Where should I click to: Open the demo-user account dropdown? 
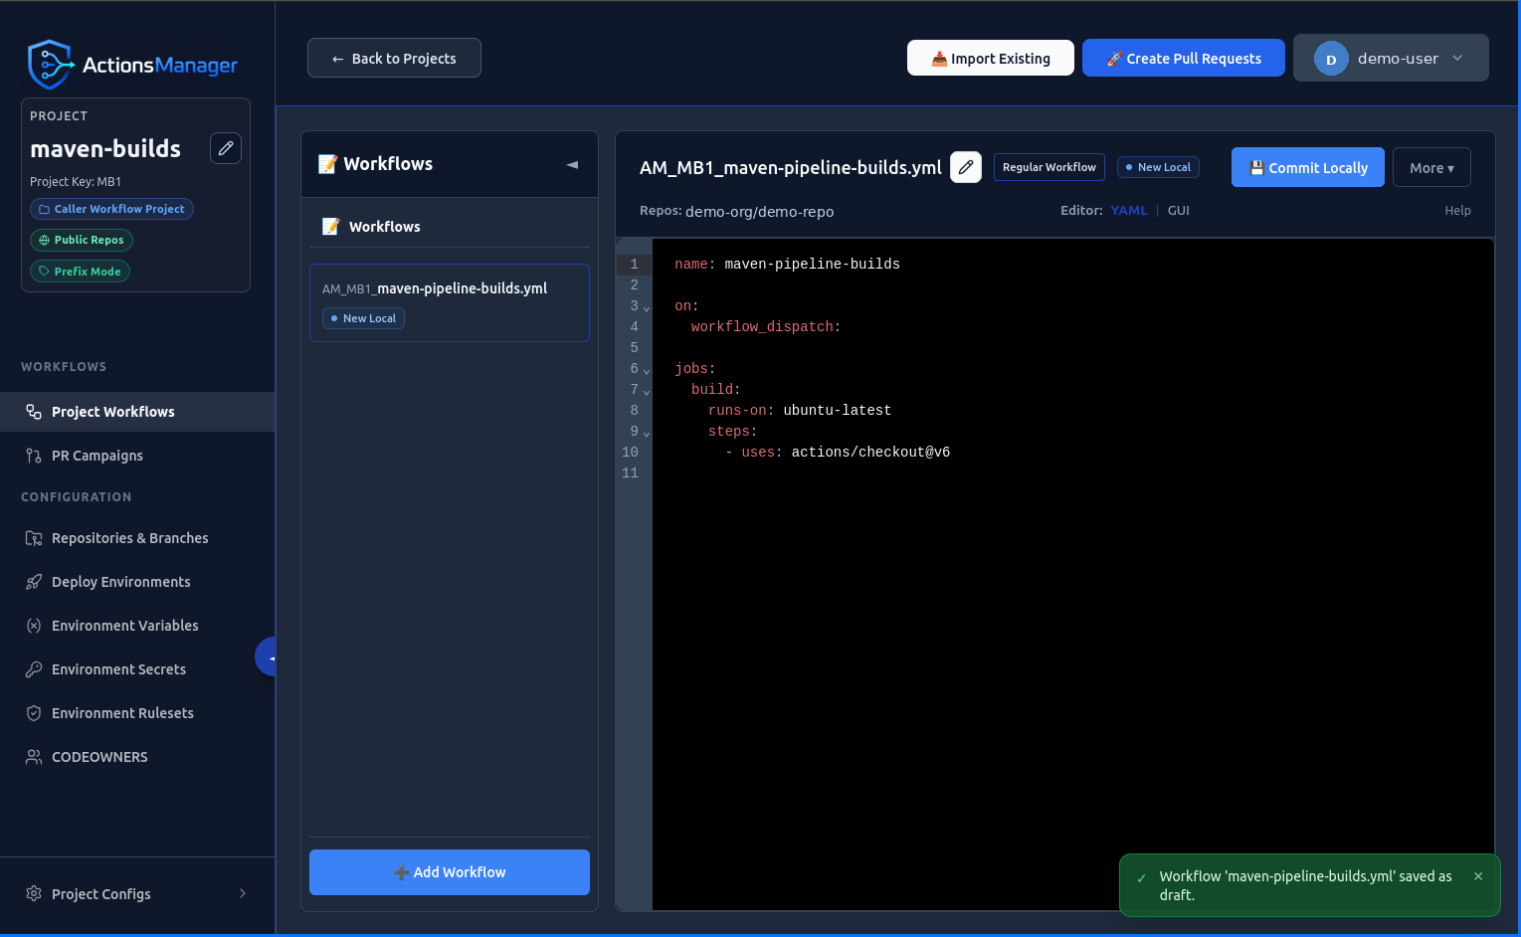click(x=1391, y=58)
